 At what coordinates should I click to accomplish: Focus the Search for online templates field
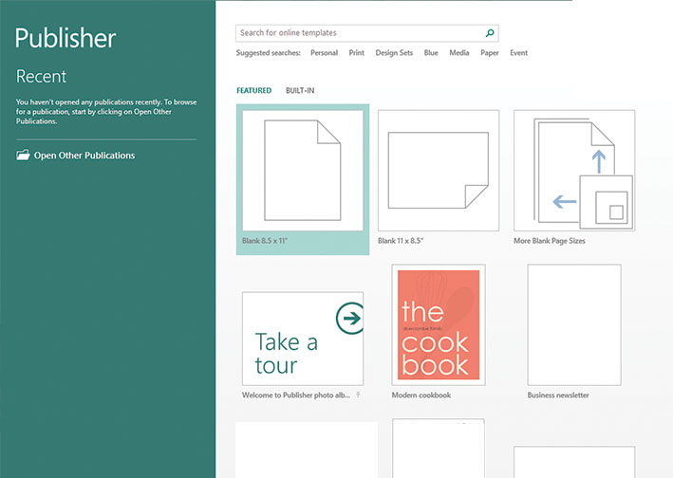[x=367, y=33]
